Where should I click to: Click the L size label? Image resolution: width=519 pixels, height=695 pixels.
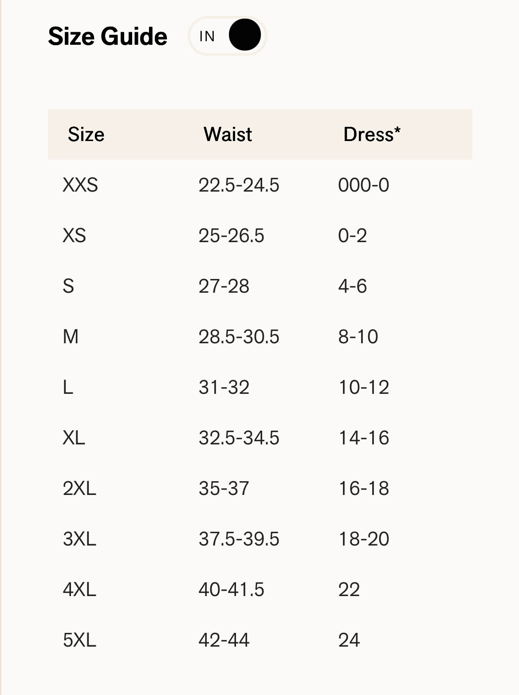point(67,388)
